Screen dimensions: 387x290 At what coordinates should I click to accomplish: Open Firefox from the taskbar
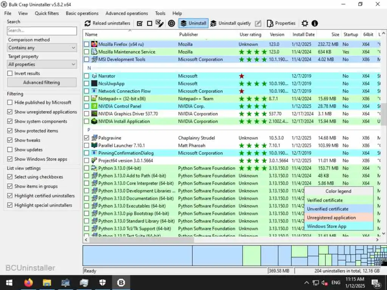click(28, 282)
